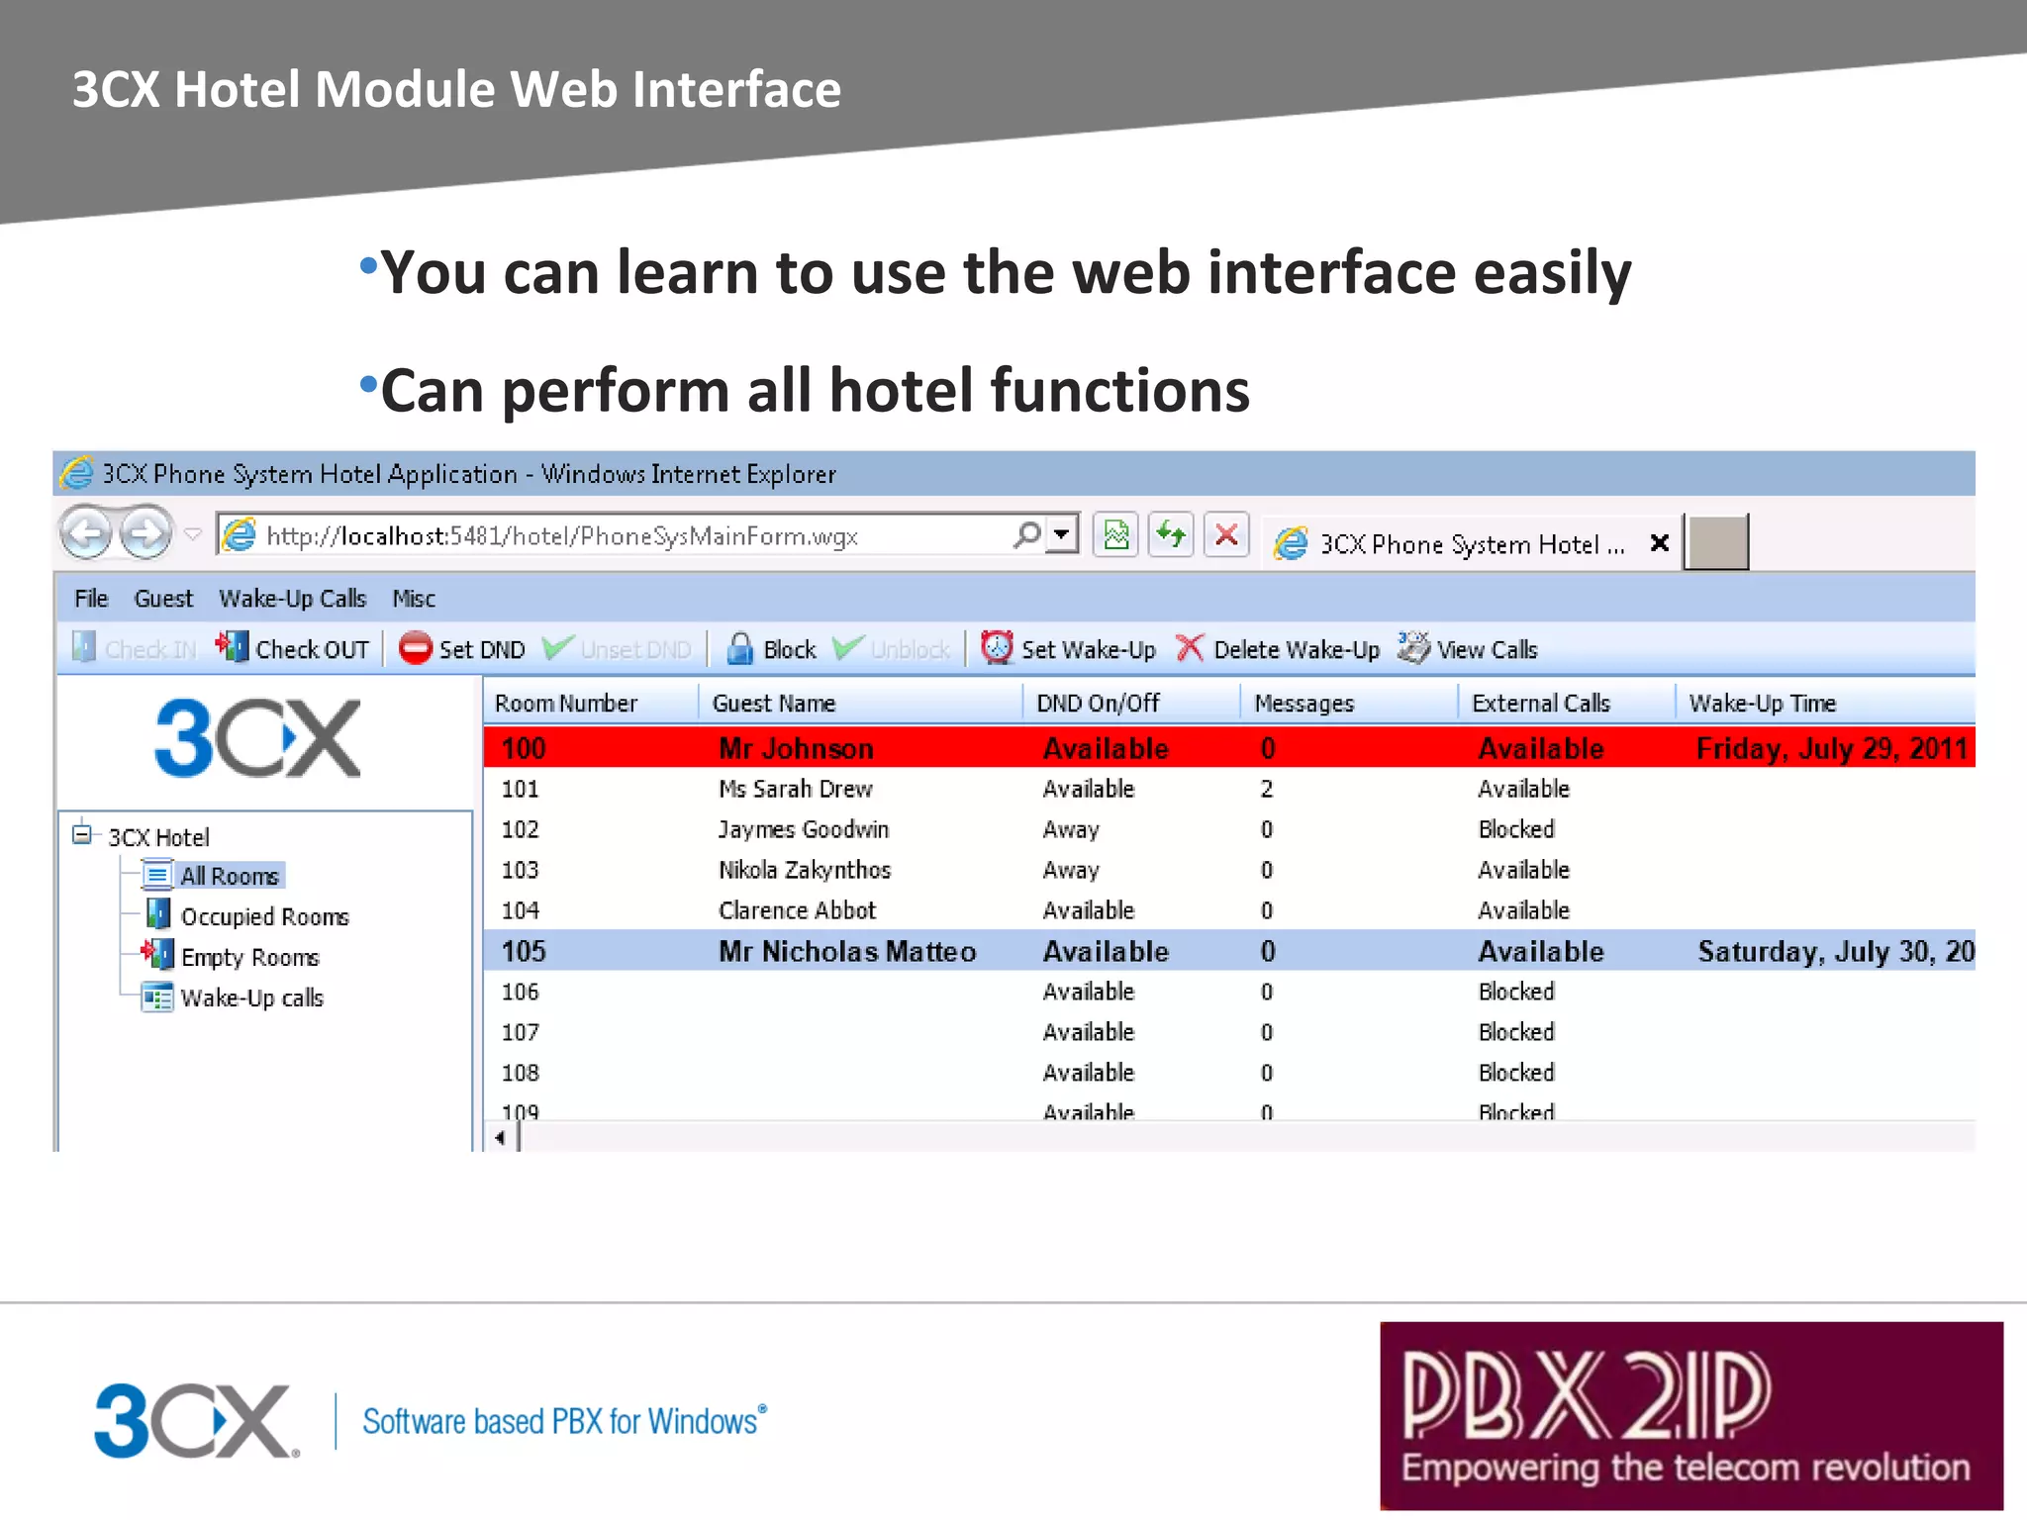Click messages count 2 for room 101
The height and width of the screenshot is (1520, 2027).
coord(1267,789)
